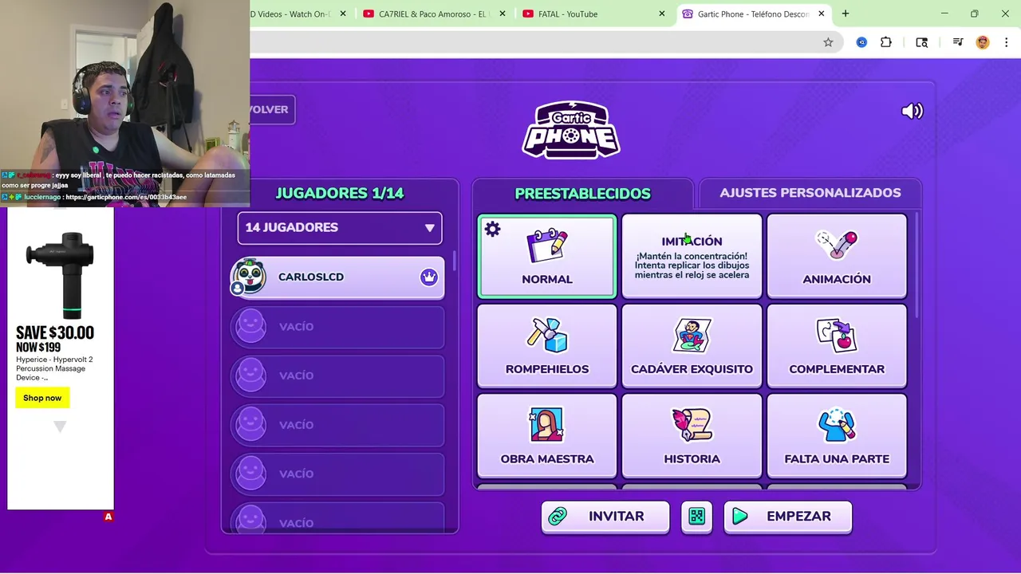
Task: Open the media controls music icon
Action: pos(958,42)
